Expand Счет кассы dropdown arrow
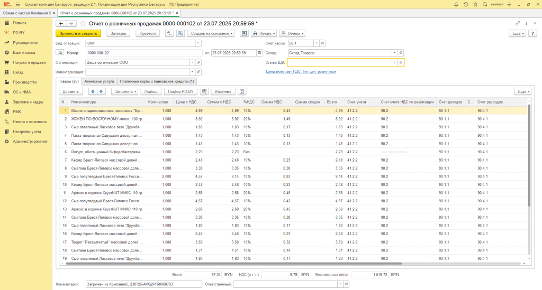Image resolution: width=542 pixels, height=290 pixels. (x=317, y=43)
